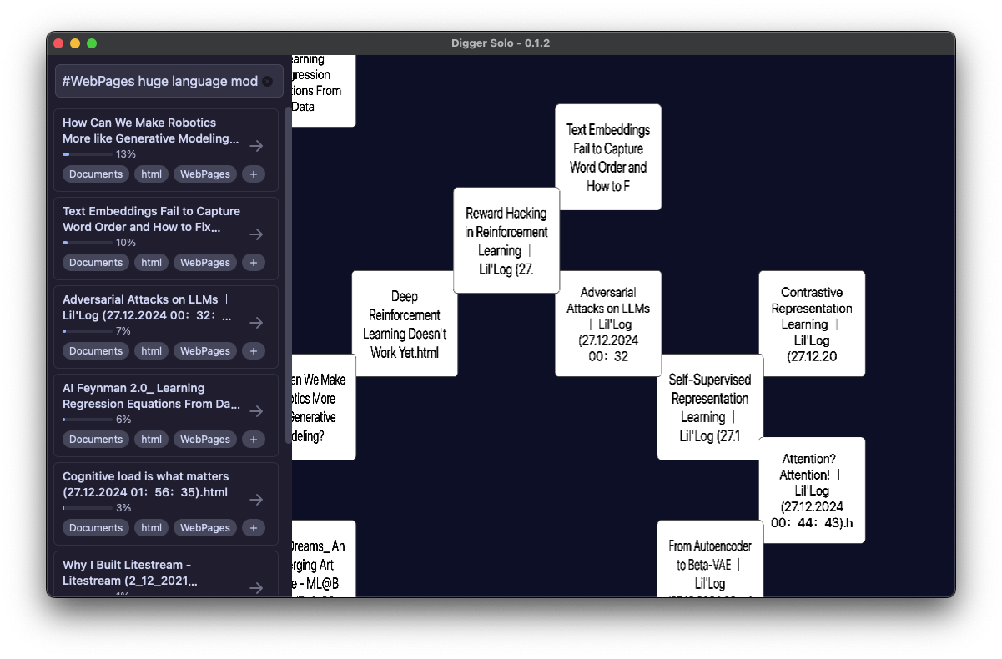1002x659 pixels.
Task: Open 'AI Feynman 2.0_ Learning' result title
Action: pyautogui.click(x=151, y=396)
